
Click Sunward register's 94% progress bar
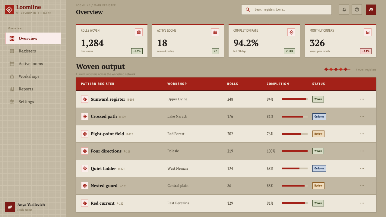[295, 99]
